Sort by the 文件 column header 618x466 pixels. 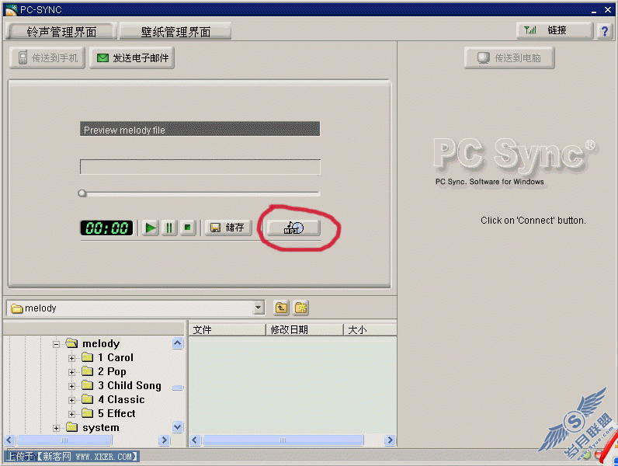coord(227,329)
